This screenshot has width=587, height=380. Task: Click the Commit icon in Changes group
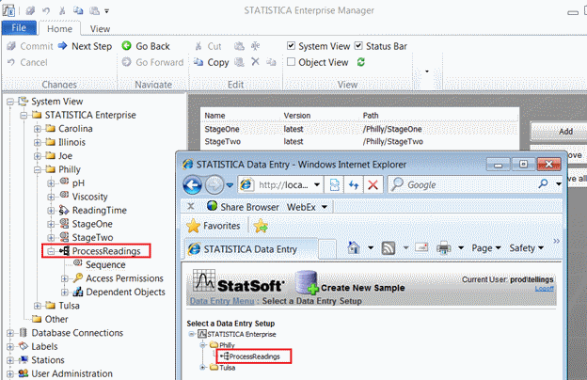pyautogui.click(x=11, y=46)
